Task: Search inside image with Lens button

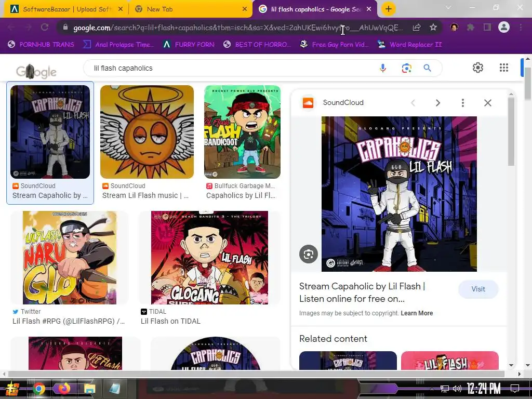Action: [x=309, y=254]
